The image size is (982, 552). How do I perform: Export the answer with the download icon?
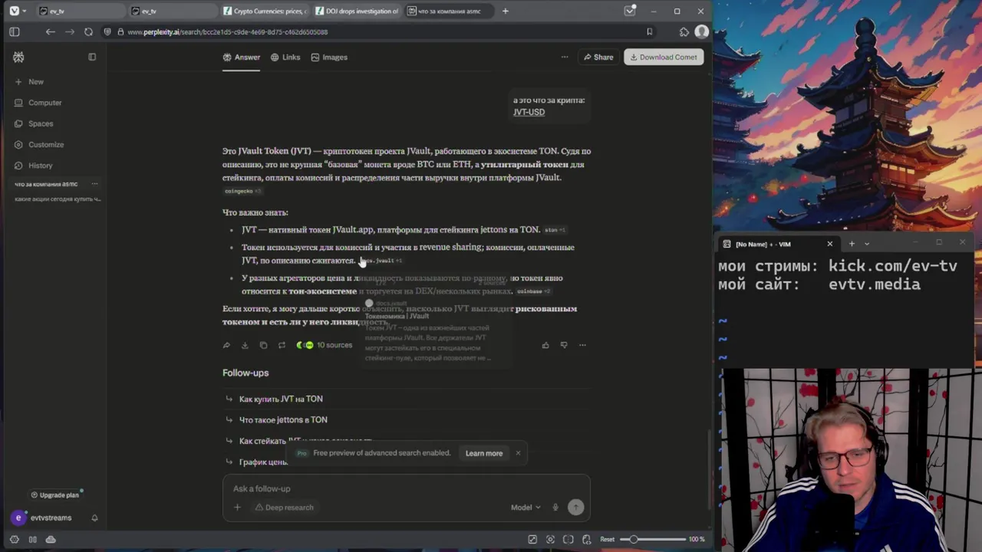pyautogui.click(x=245, y=345)
